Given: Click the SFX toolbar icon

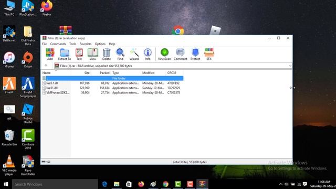Looking at the screenshot, I should click(x=209, y=54).
